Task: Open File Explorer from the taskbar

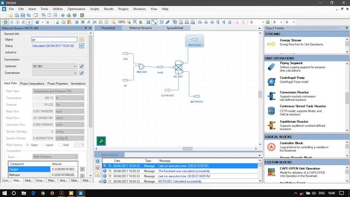Action: click(24, 193)
